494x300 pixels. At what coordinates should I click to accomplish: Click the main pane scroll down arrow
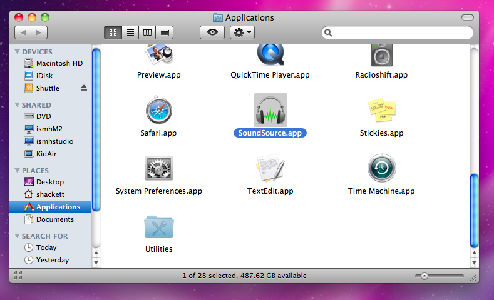(474, 263)
